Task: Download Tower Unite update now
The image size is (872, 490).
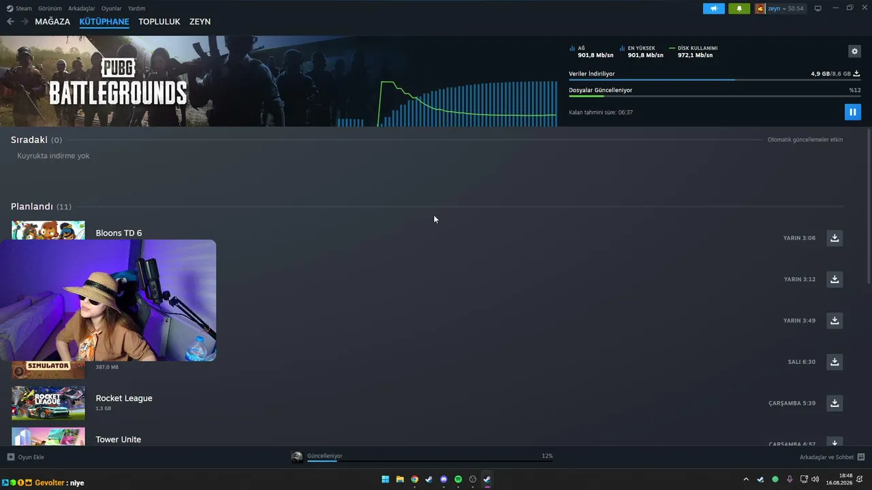Action: (835, 441)
